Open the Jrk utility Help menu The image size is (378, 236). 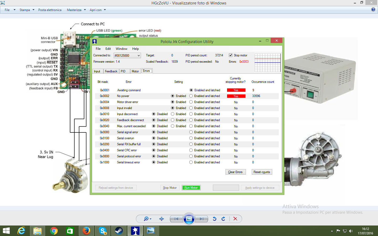click(x=135, y=49)
